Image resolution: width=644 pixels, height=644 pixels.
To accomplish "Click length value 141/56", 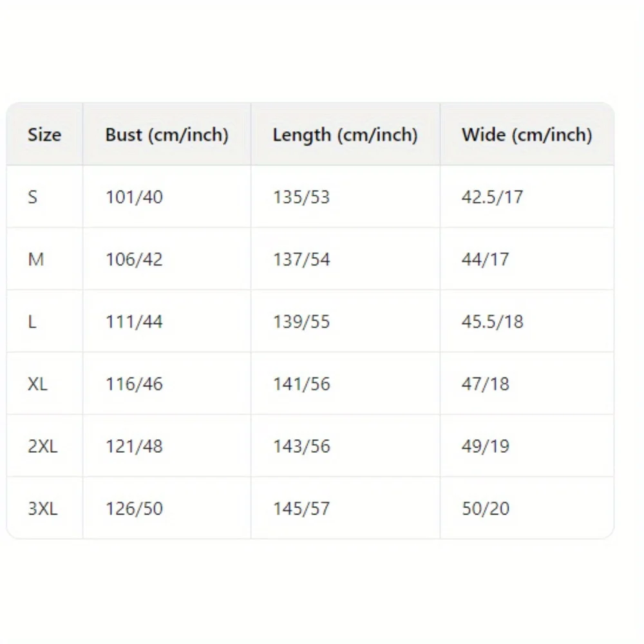I will point(301,384).
